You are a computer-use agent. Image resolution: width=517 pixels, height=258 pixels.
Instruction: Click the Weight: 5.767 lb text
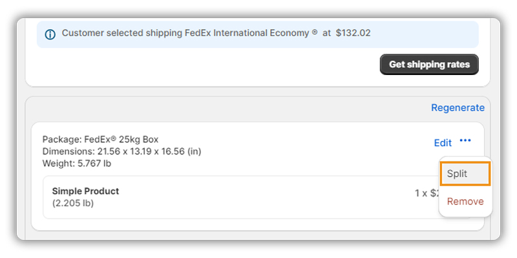[x=77, y=164]
